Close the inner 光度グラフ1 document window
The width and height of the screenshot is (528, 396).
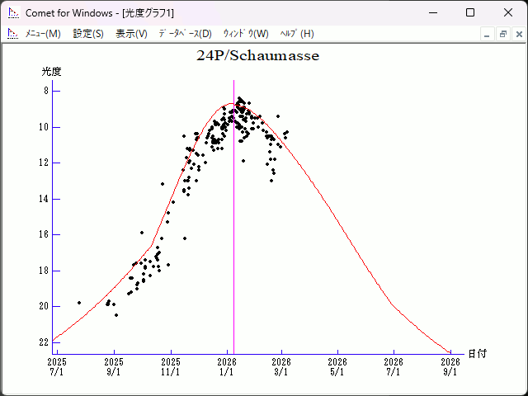coord(517,34)
